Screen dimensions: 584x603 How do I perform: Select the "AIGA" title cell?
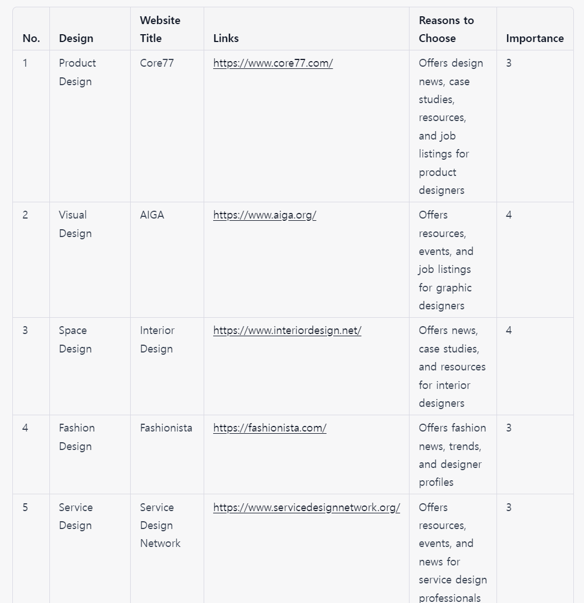[x=152, y=215]
